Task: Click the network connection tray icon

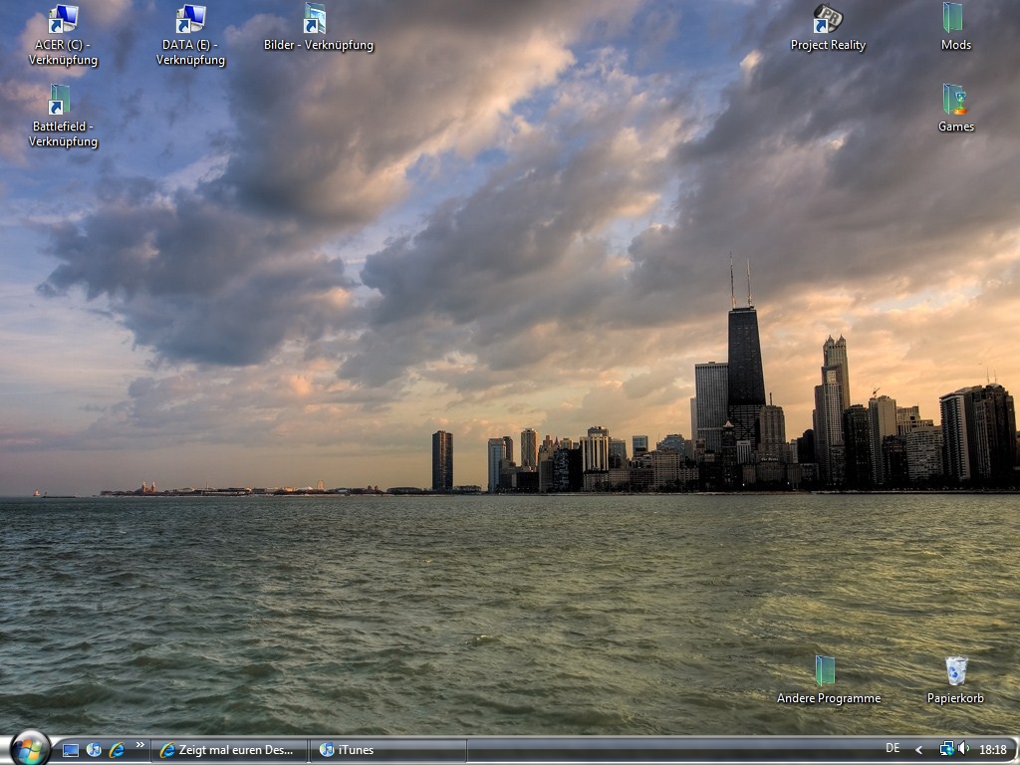Action: 946,750
